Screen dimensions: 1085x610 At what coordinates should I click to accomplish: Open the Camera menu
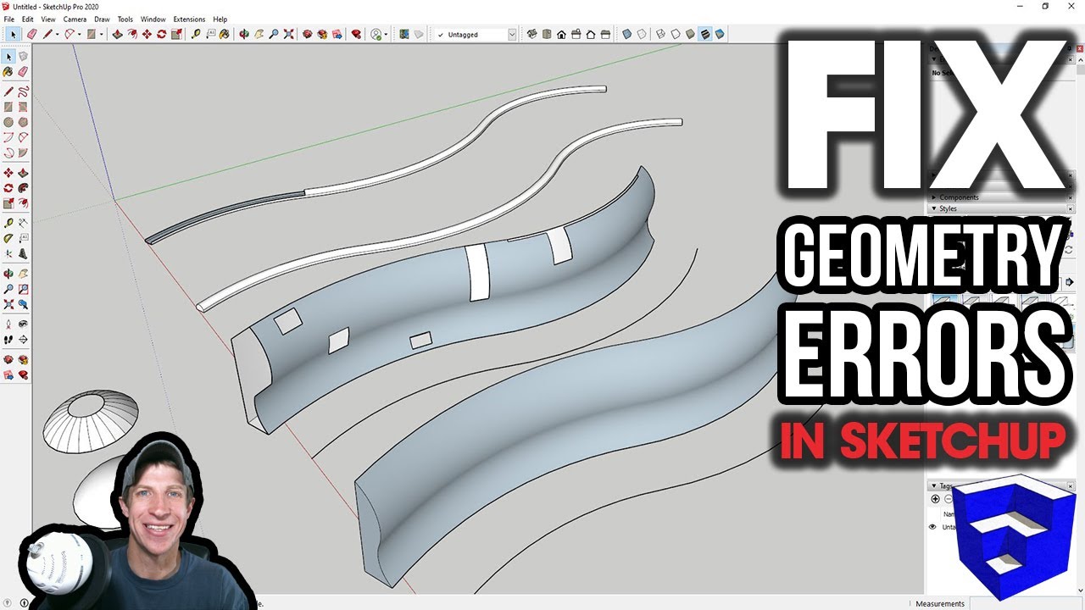[x=75, y=19]
